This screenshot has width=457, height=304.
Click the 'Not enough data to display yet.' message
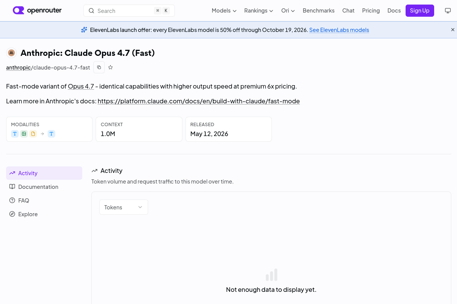[271, 290]
